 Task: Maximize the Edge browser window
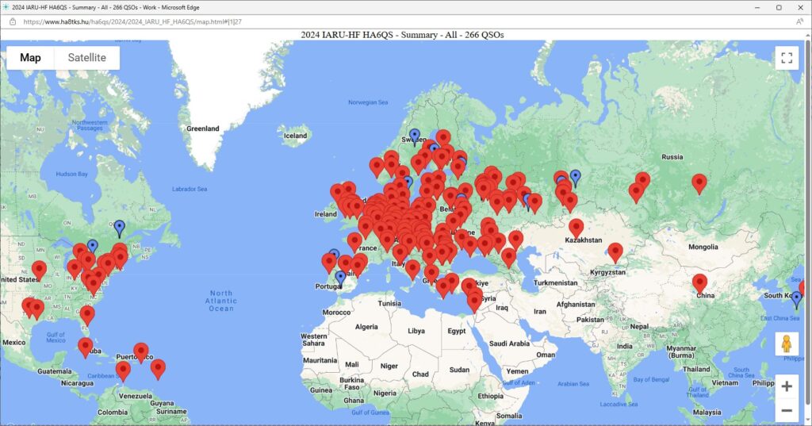(778, 7)
